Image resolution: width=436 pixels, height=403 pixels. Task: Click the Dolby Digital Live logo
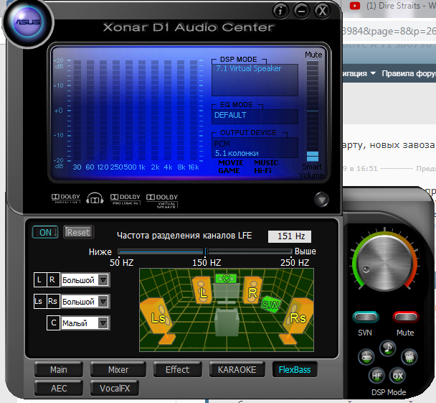[66, 198]
